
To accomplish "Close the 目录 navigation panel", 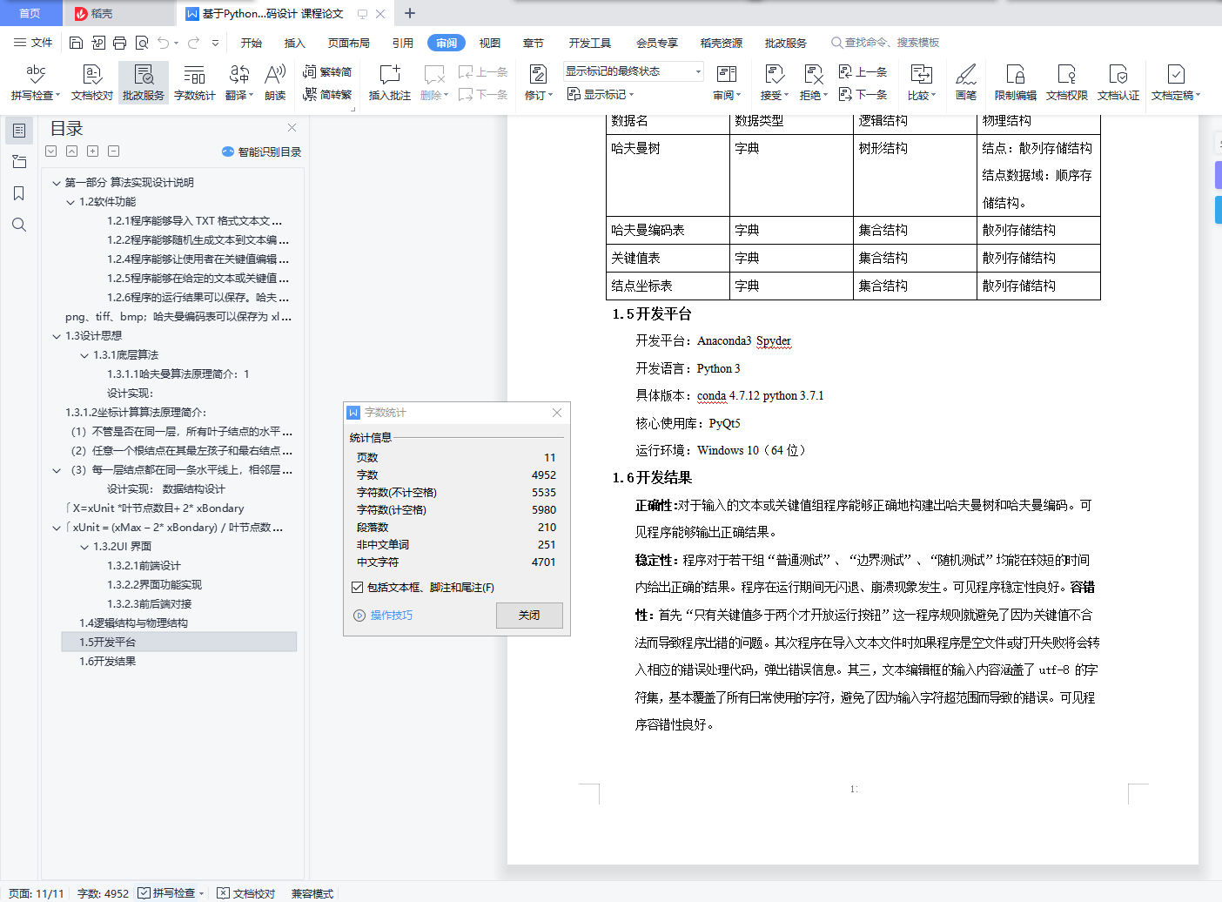I will (x=292, y=127).
